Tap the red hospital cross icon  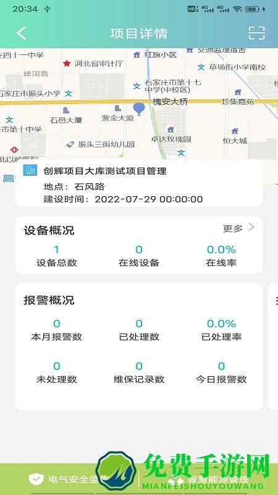(14, 150)
